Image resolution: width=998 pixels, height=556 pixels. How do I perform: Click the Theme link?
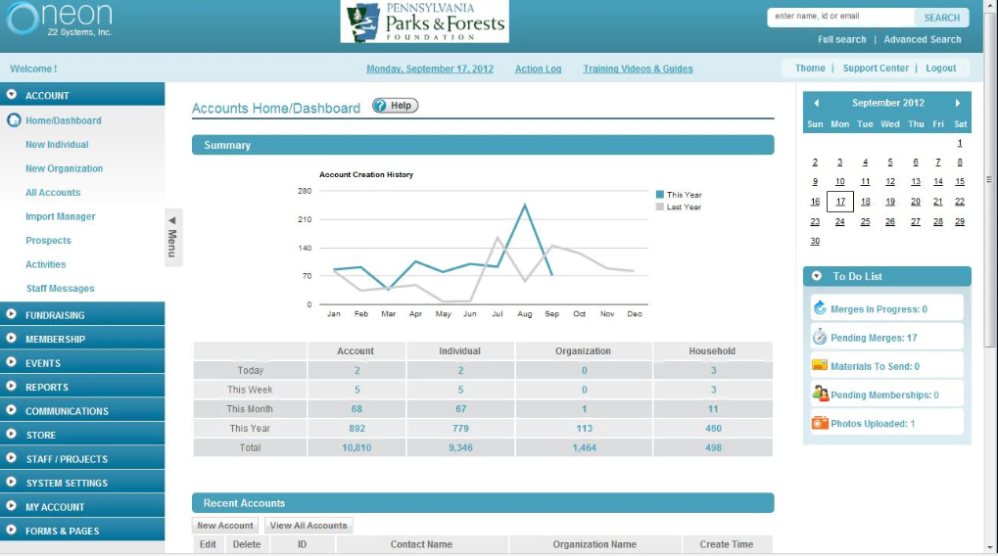tap(810, 69)
